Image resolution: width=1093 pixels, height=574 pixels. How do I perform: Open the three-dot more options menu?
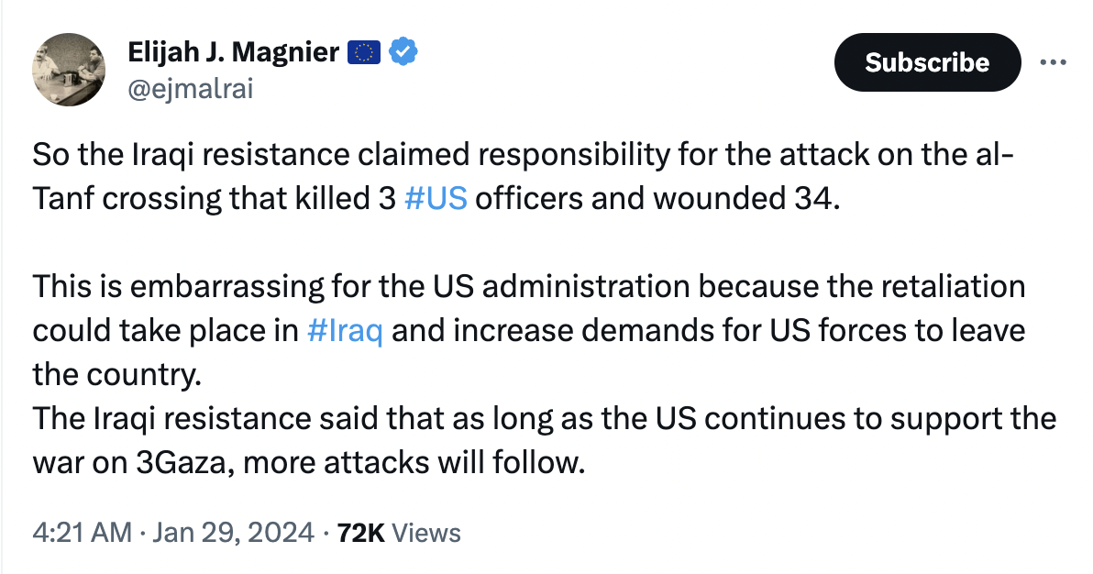[x=1053, y=62]
